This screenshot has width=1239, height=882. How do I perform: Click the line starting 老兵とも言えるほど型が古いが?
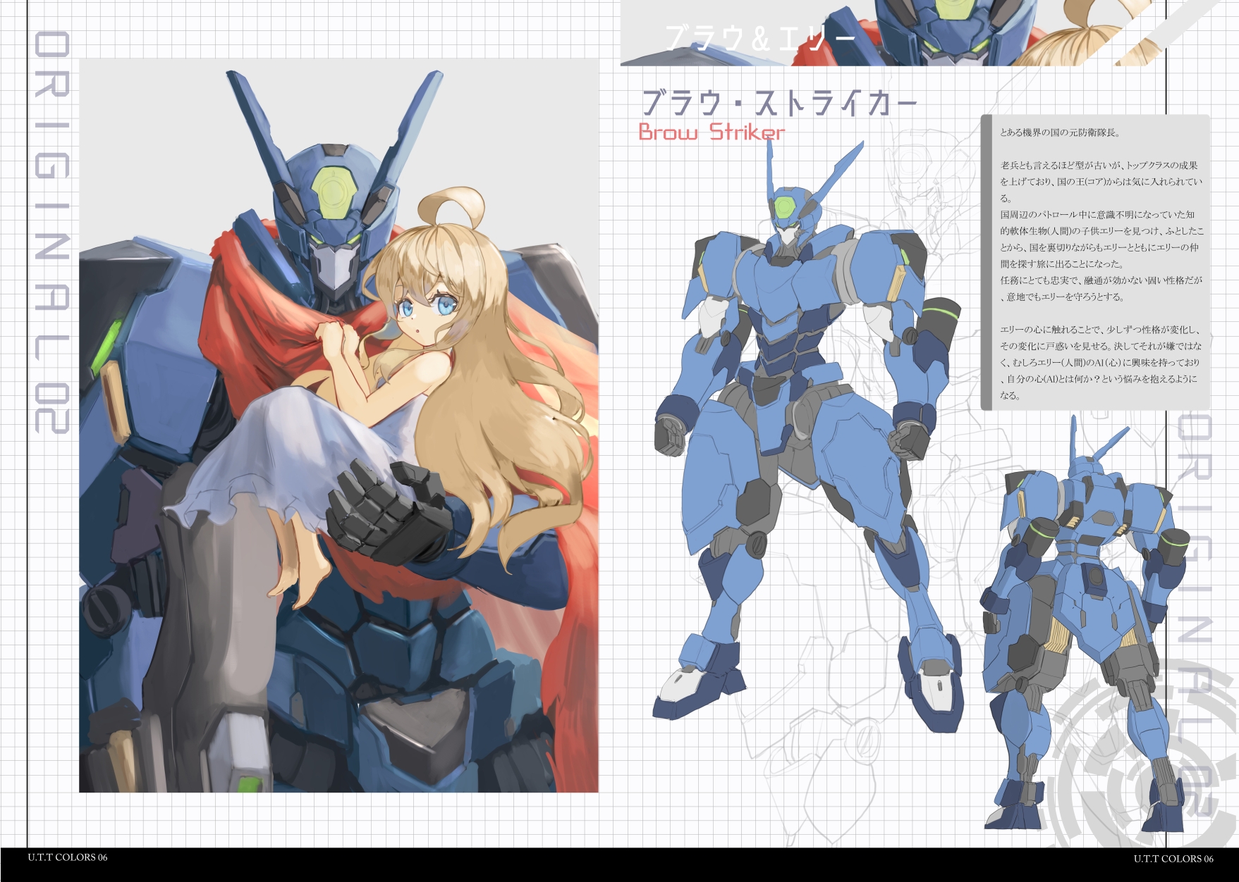pos(1099,166)
